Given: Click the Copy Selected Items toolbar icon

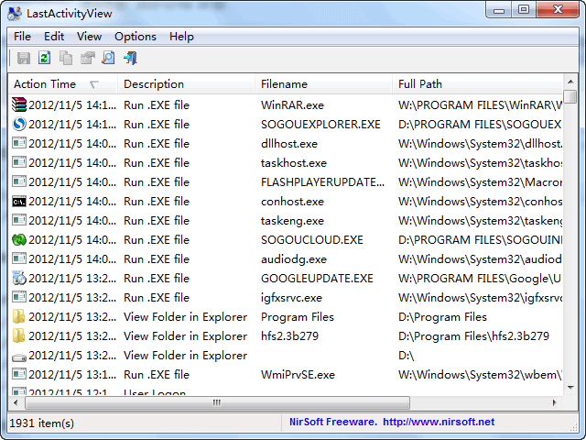Looking at the screenshot, I should tap(66, 58).
